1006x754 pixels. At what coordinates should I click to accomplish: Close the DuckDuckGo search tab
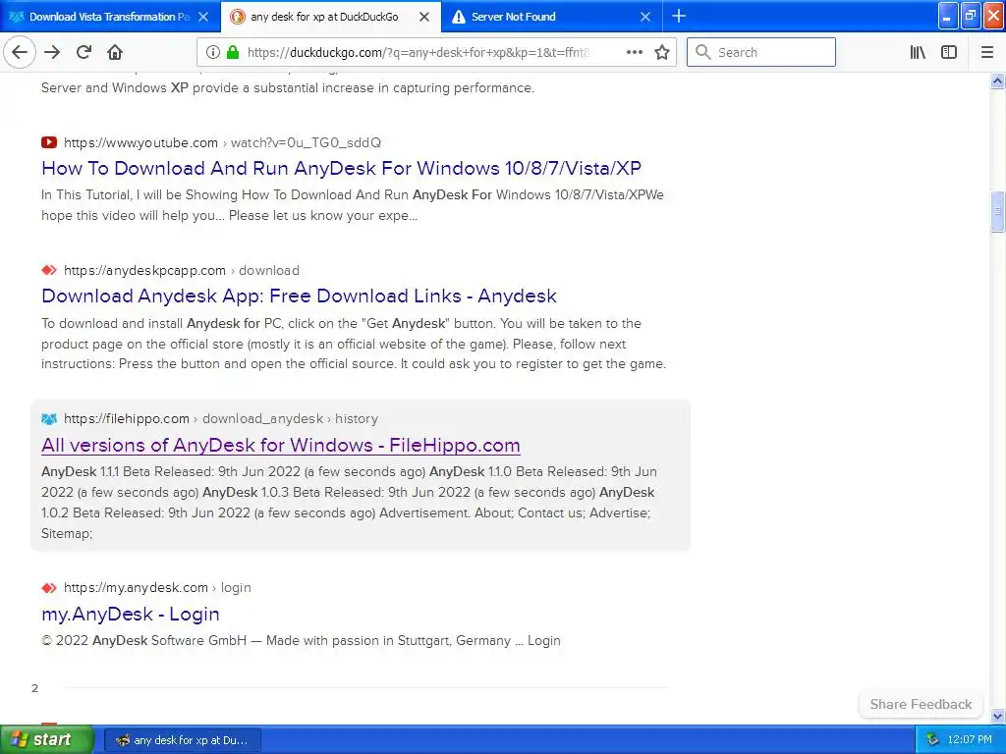coord(424,17)
